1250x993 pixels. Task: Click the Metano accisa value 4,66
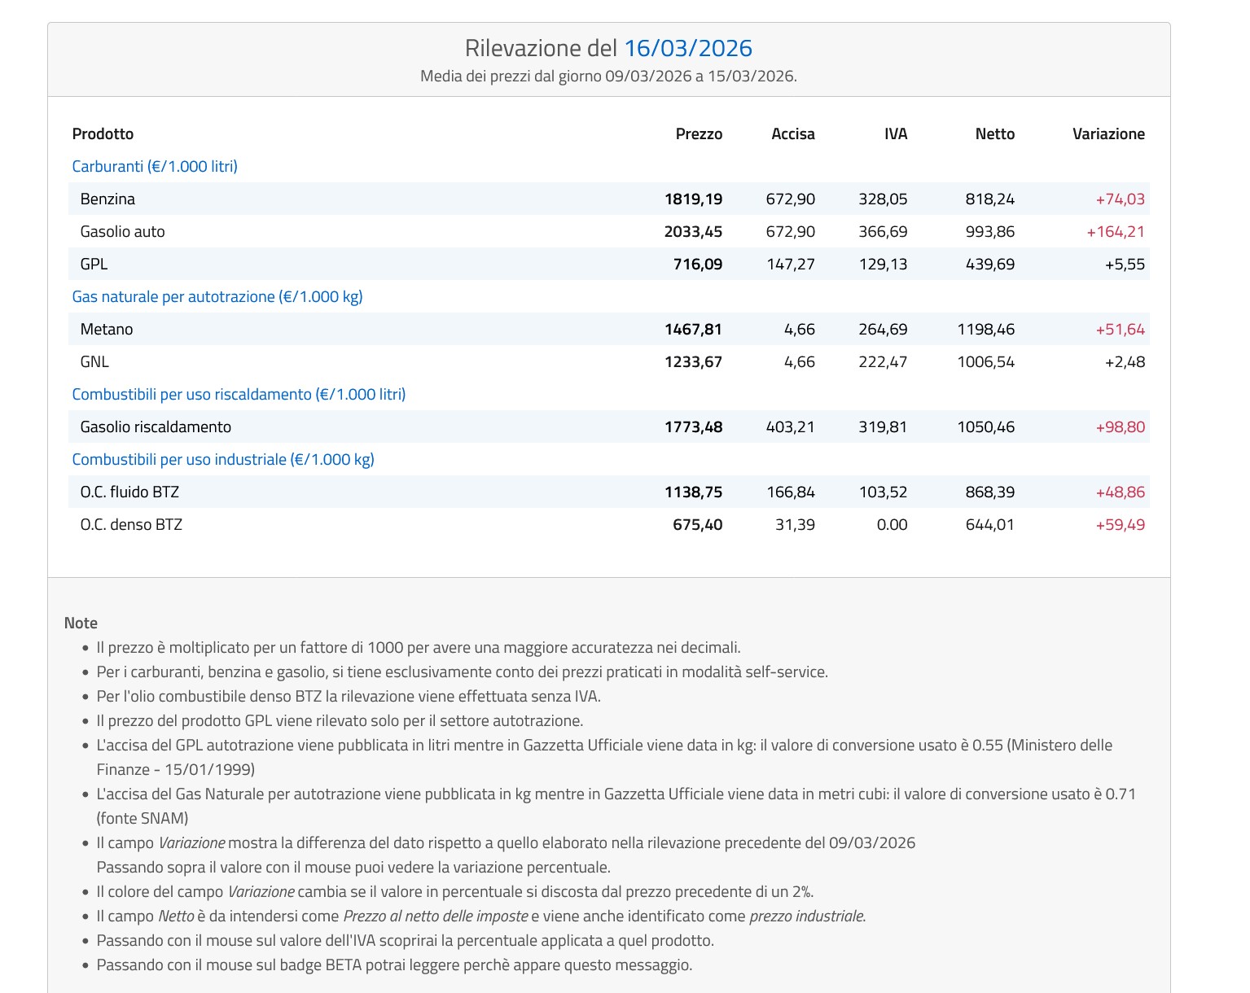pyautogui.click(x=799, y=329)
